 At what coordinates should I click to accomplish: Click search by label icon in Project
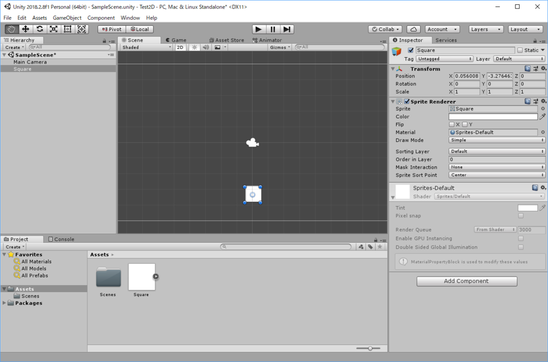click(x=370, y=247)
